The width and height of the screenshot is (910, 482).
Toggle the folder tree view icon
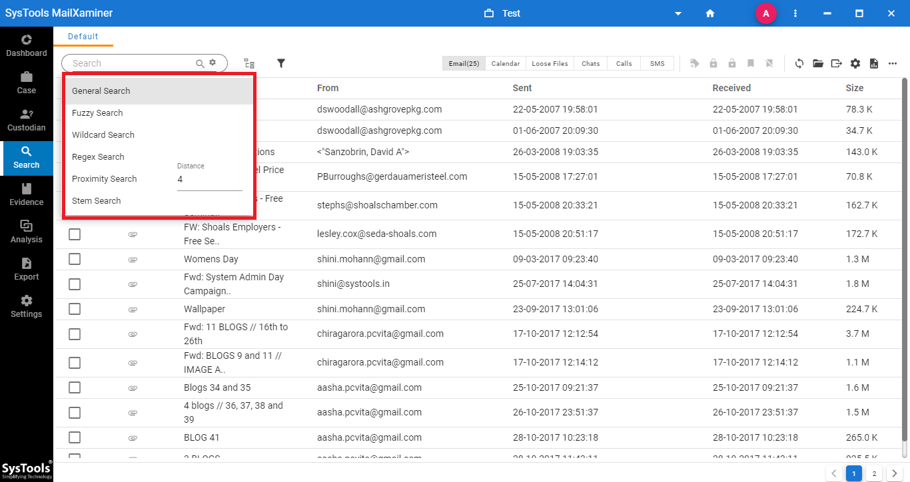pyautogui.click(x=249, y=63)
